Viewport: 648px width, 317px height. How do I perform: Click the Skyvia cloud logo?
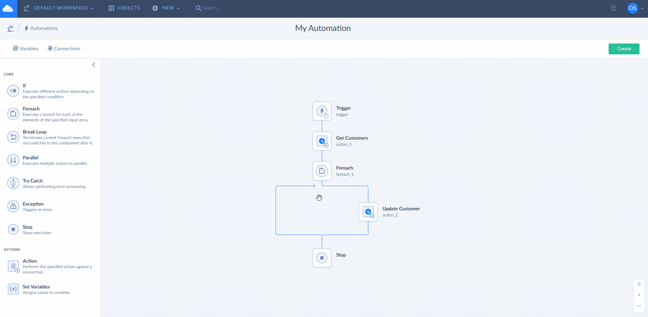(8, 8)
